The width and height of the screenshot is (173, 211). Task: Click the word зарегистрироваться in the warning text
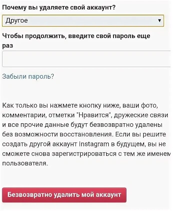tap(84, 154)
